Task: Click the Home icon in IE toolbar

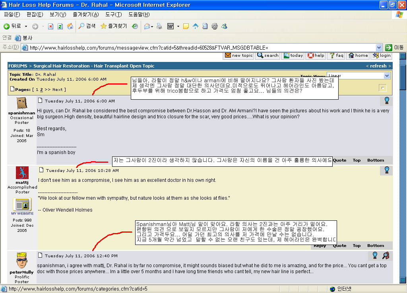Action: click(70, 26)
